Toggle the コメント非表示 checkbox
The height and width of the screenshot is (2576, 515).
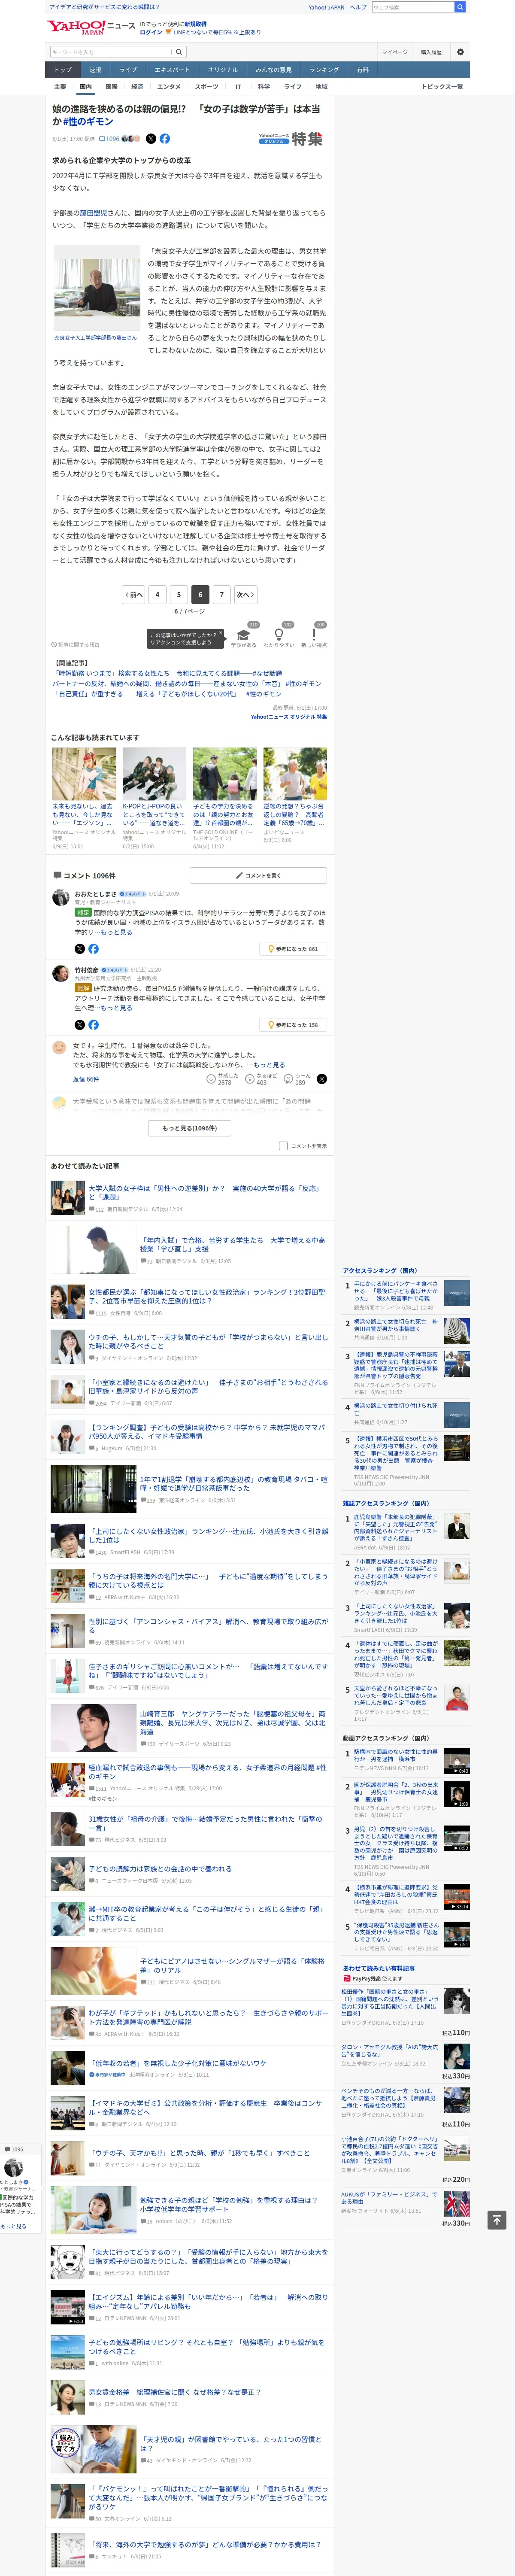click(283, 1146)
